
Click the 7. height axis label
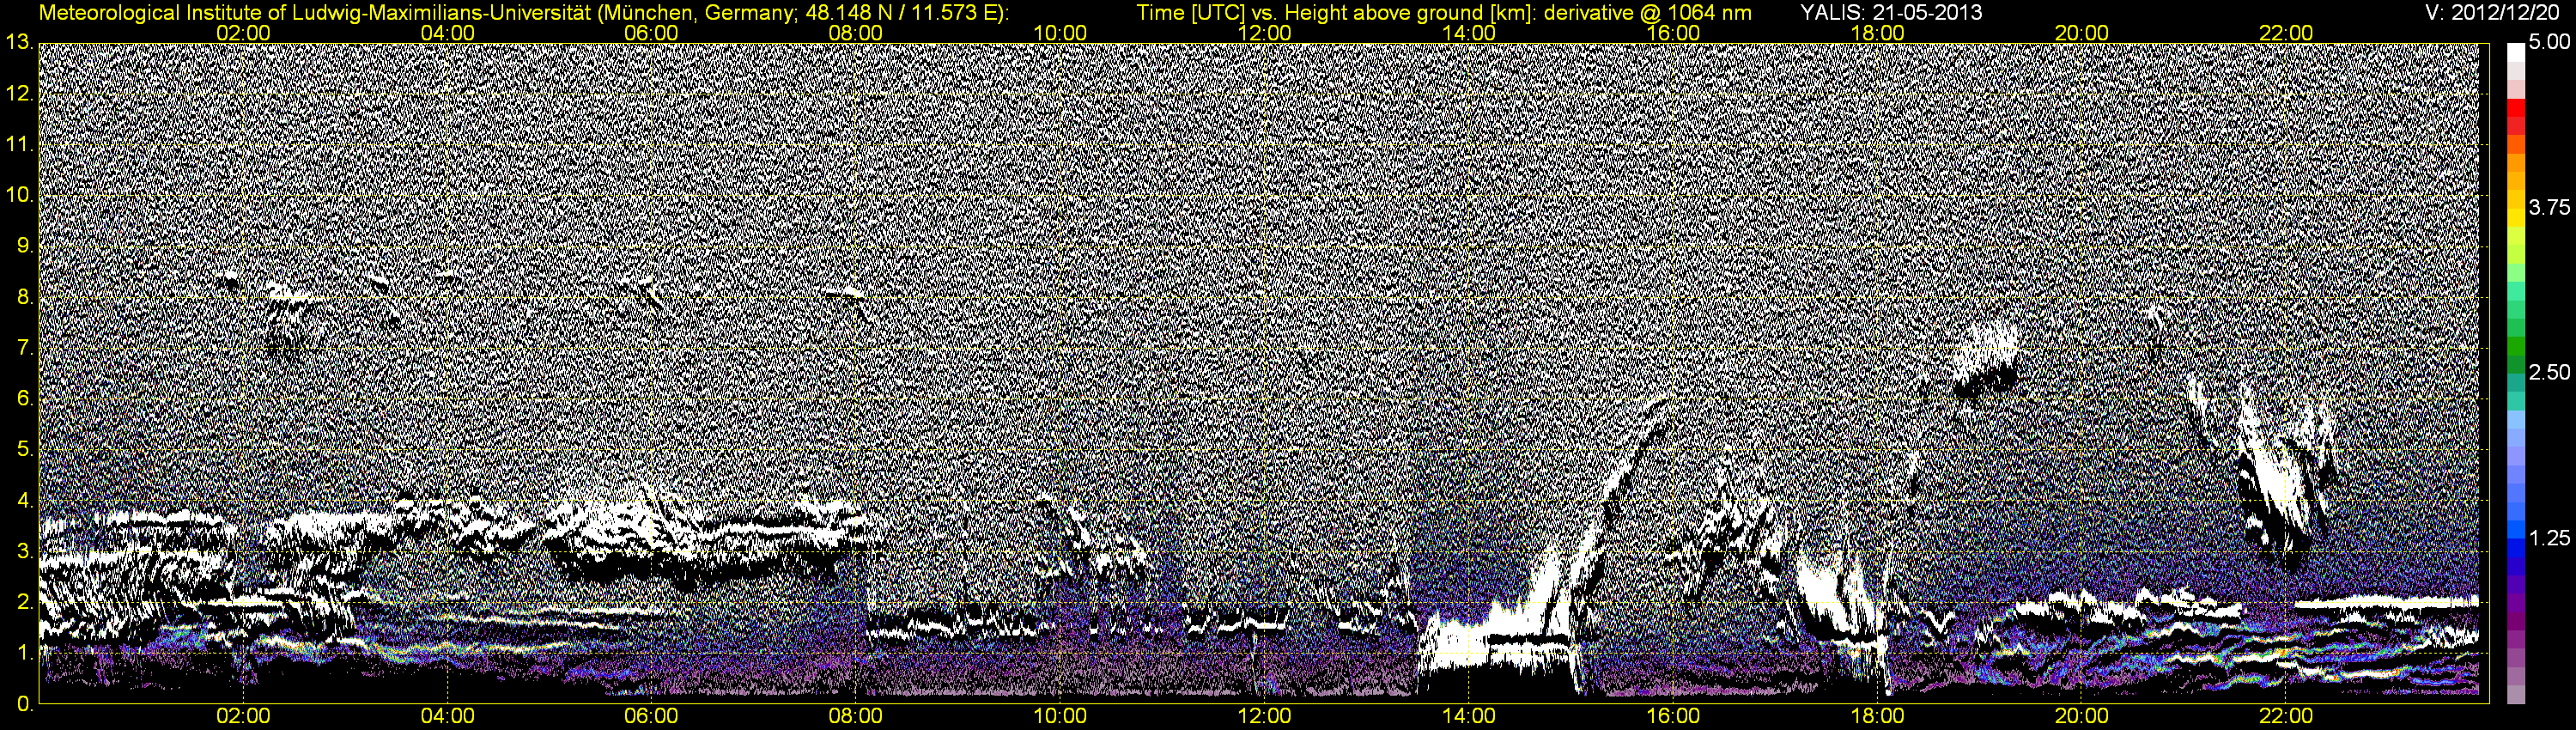(x=25, y=348)
